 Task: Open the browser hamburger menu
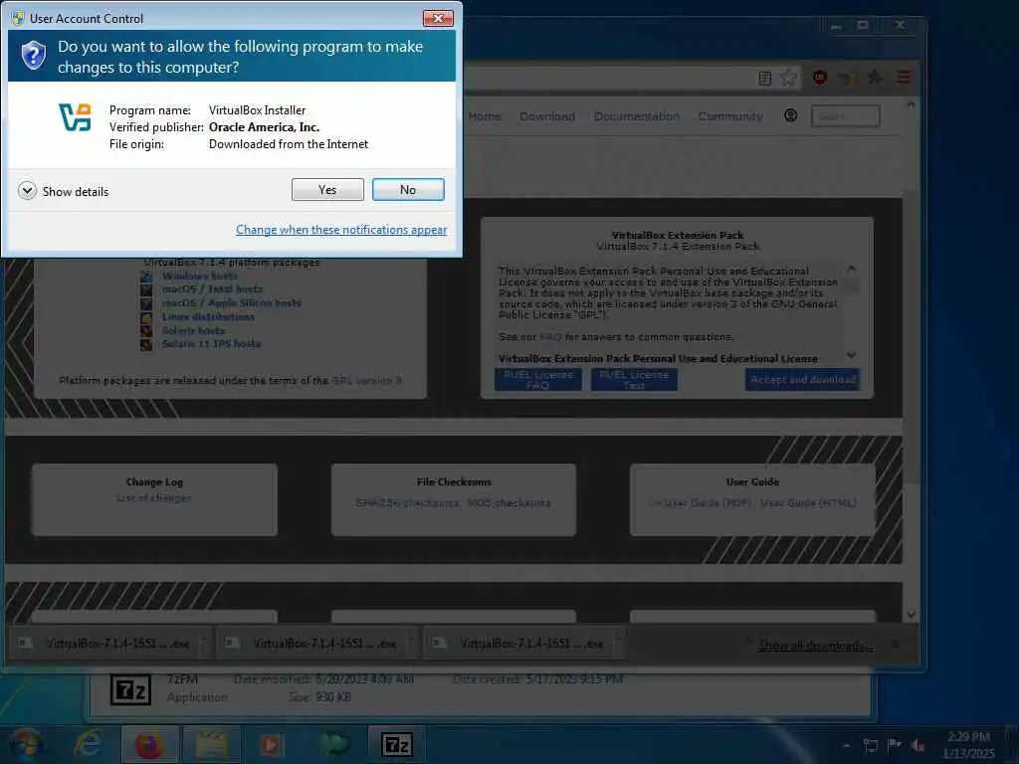tap(904, 78)
